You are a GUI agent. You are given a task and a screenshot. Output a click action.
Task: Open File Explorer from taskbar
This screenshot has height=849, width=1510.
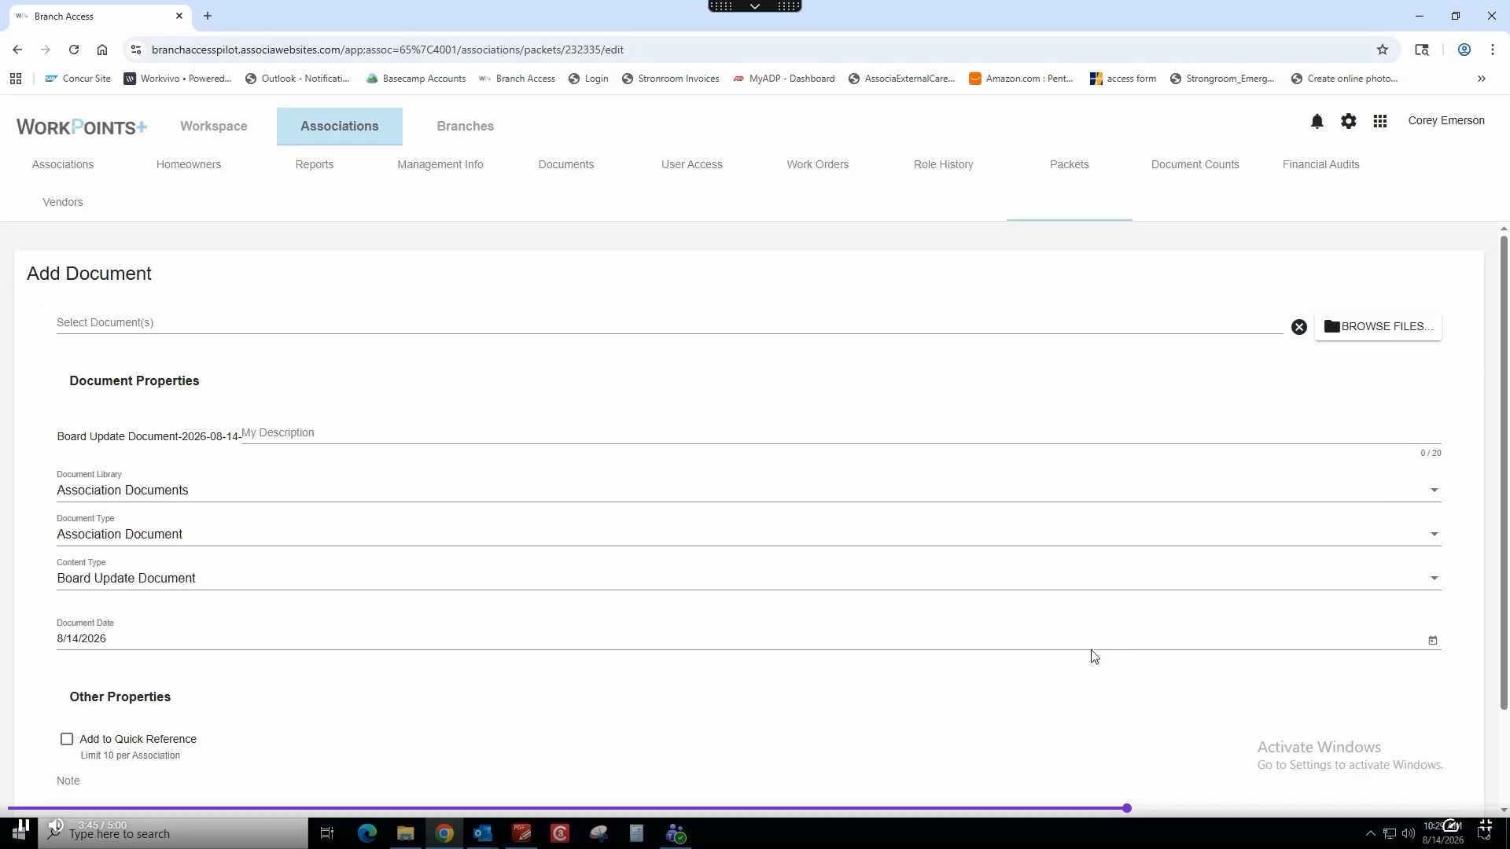pyautogui.click(x=406, y=833)
